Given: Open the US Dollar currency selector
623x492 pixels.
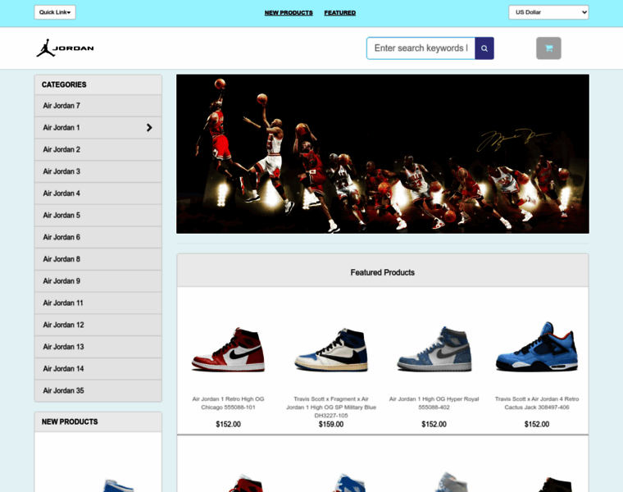Looking at the screenshot, I should (x=548, y=12).
